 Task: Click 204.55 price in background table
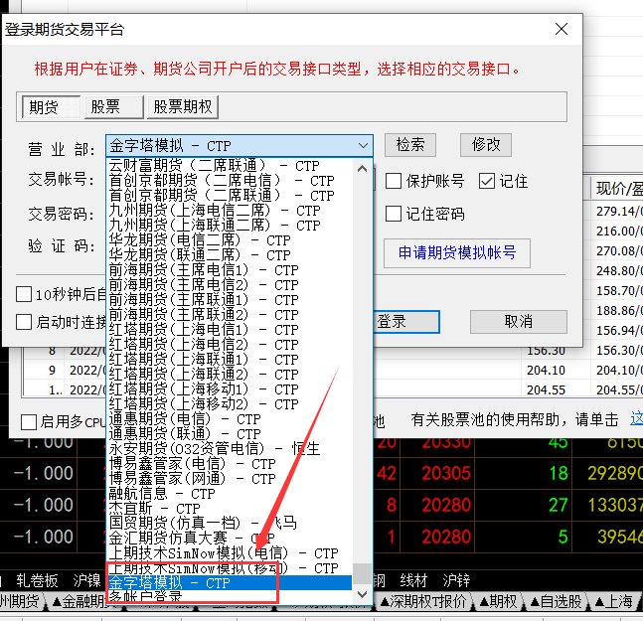tap(546, 389)
